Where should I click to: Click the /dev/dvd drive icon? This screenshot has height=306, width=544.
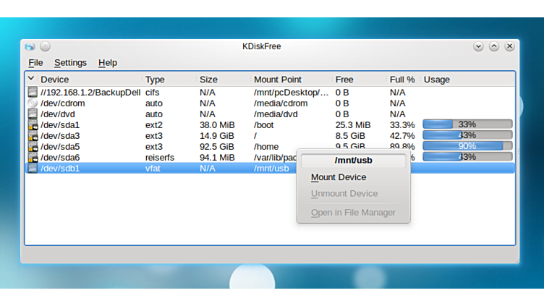pyautogui.click(x=32, y=114)
